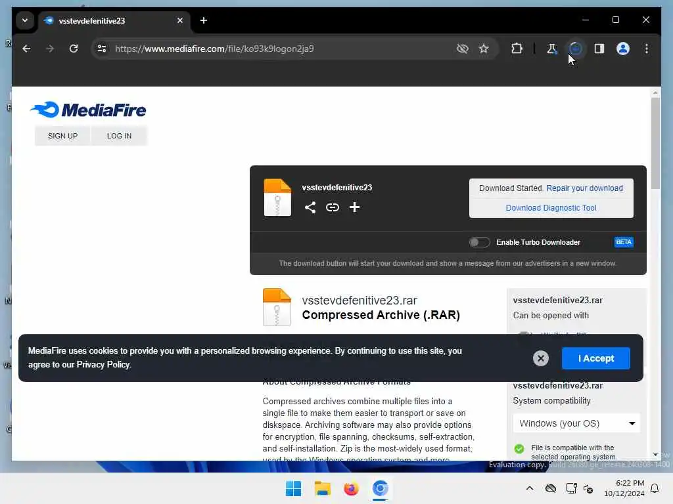Click the plus icon to save file
673x504 pixels.
354,207
